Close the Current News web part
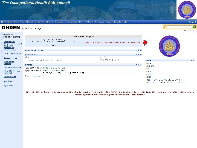197x148 pixels. 141,55
